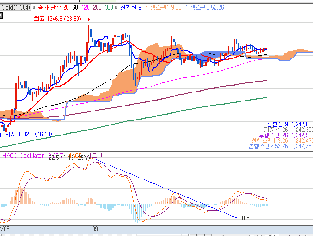Select the purple 200 moving average label

[x=97, y=8]
